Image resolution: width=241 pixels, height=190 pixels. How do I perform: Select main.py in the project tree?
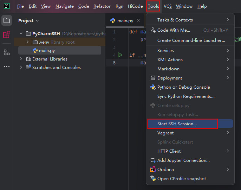tap(47, 51)
